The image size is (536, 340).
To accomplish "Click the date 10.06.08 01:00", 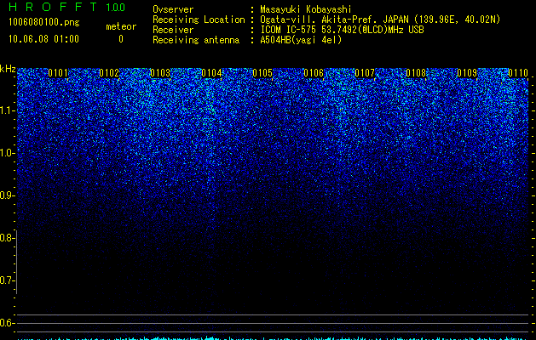I will (x=43, y=39).
